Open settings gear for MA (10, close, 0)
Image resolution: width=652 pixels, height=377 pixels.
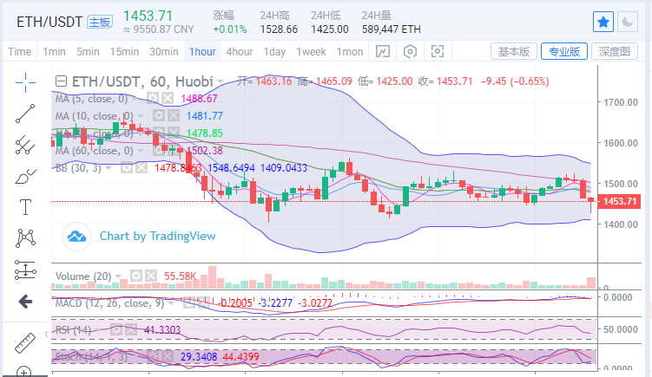[158, 115]
